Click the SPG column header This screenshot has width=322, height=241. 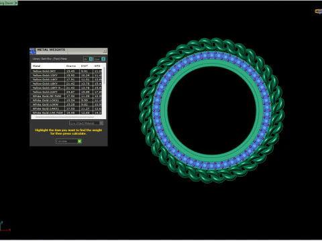click(97, 66)
